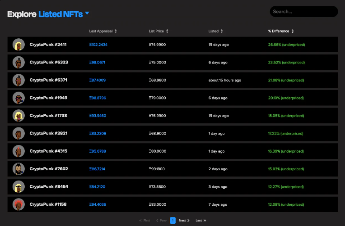The width and height of the screenshot is (345, 226).
Task: Click list price Ξ73.8800
Action: point(157,187)
